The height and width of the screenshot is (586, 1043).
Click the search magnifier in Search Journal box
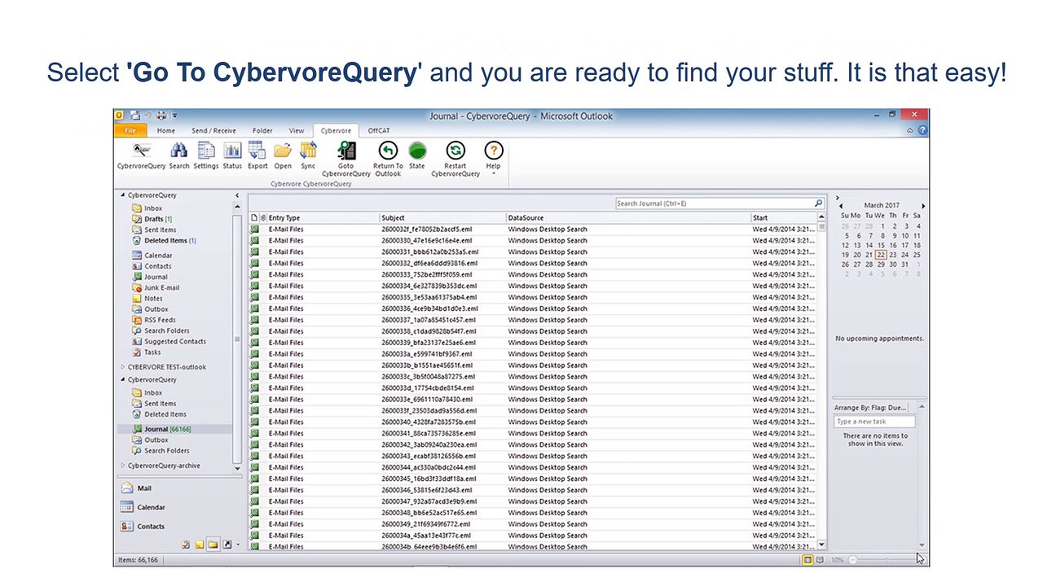(819, 203)
